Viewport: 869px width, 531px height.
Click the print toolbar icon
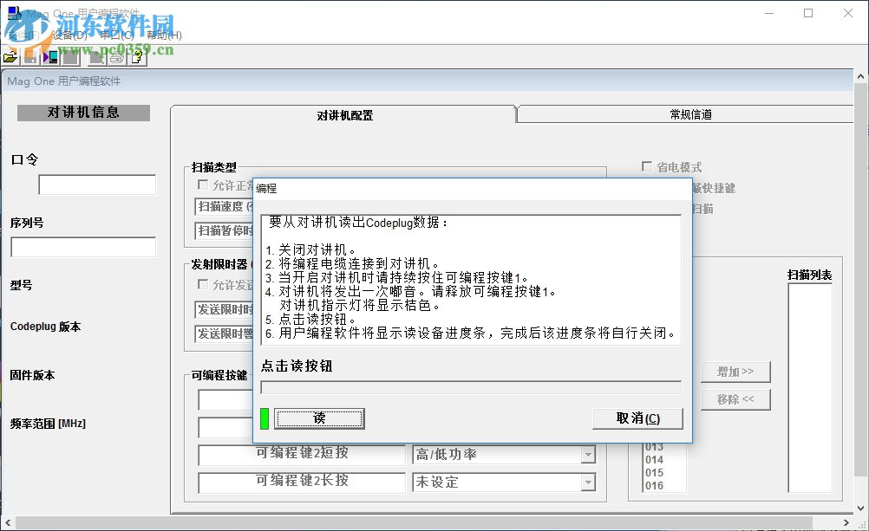pyautogui.click(x=115, y=57)
